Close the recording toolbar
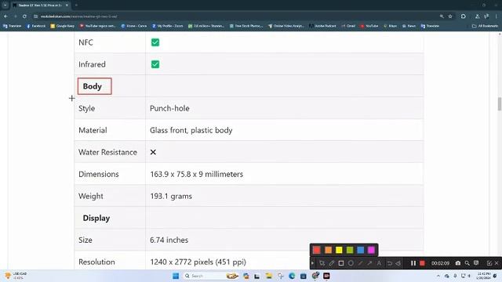 pyautogui.click(x=497, y=263)
